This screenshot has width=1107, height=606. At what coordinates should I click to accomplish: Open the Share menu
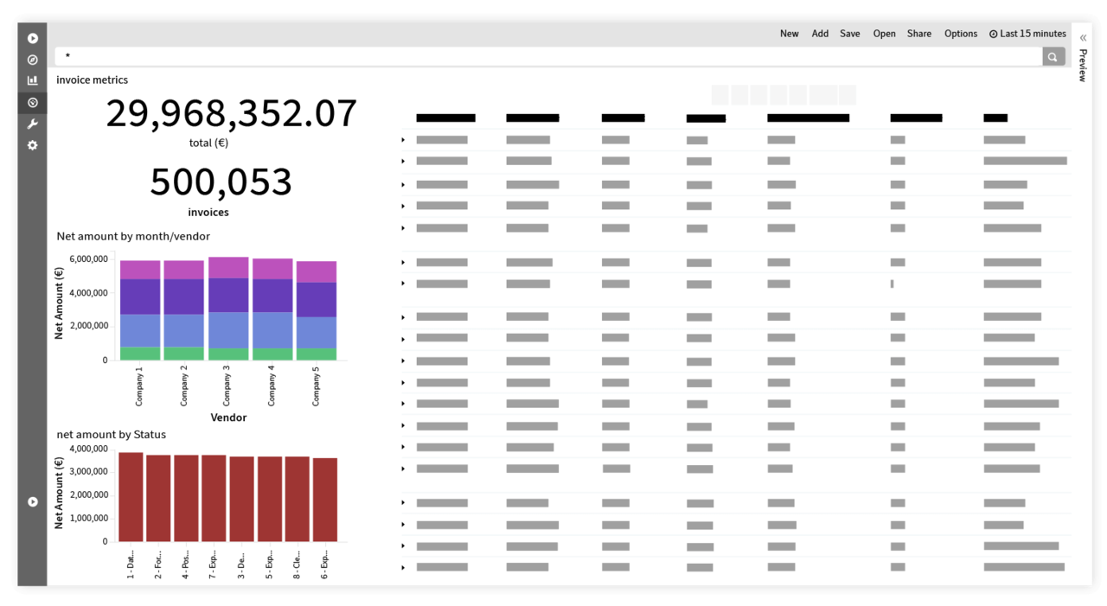[918, 34]
